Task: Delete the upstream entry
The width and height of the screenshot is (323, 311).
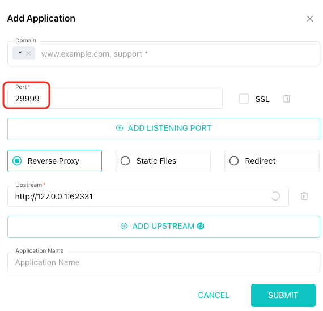Action: point(304,196)
